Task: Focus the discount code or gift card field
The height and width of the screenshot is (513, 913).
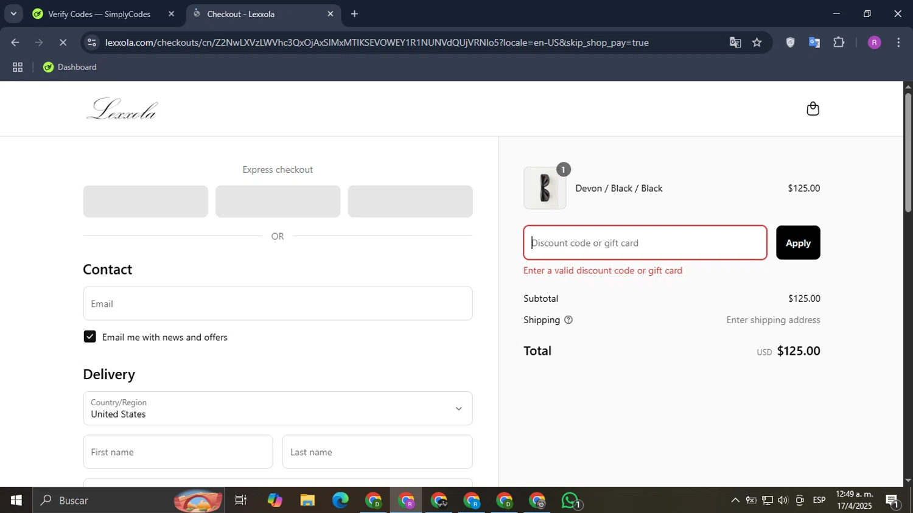Action: point(645,243)
